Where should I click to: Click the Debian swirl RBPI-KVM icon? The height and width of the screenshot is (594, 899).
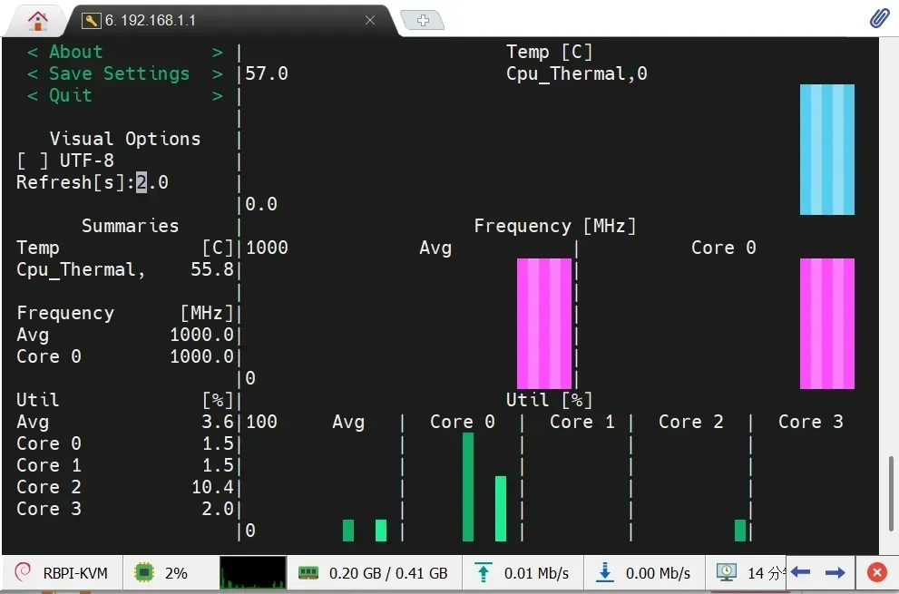pyautogui.click(x=23, y=572)
